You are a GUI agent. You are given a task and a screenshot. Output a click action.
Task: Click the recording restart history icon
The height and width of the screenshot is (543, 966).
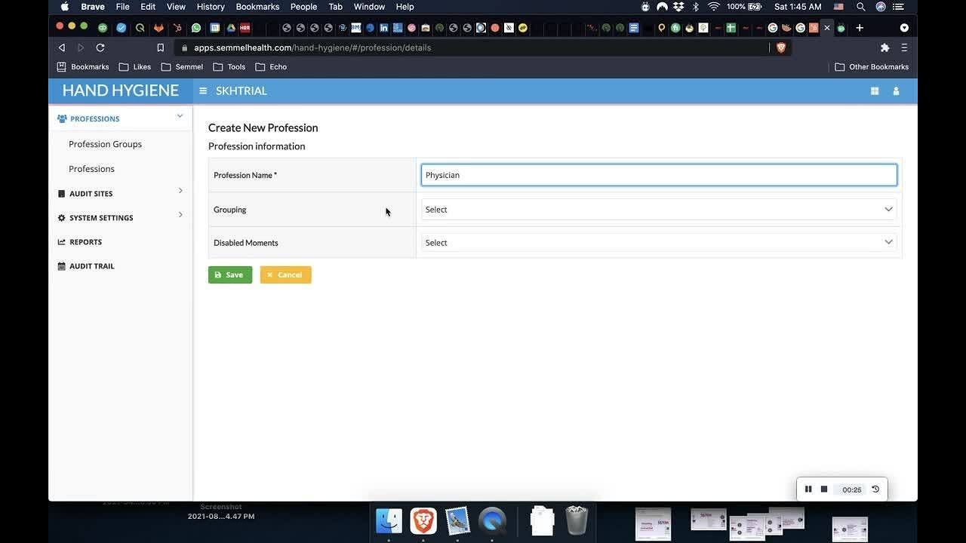pyautogui.click(x=875, y=489)
